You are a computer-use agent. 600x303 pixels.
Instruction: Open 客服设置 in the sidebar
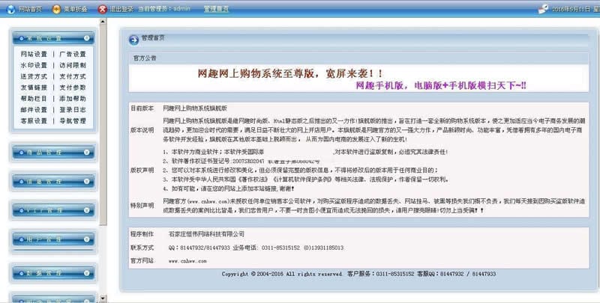tap(34, 120)
